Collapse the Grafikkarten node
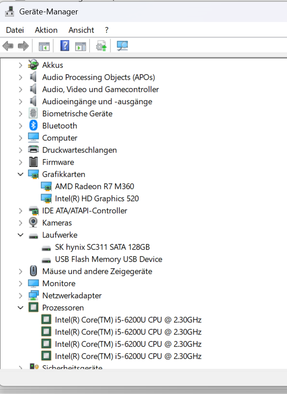 pyautogui.click(x=20, y=174)
